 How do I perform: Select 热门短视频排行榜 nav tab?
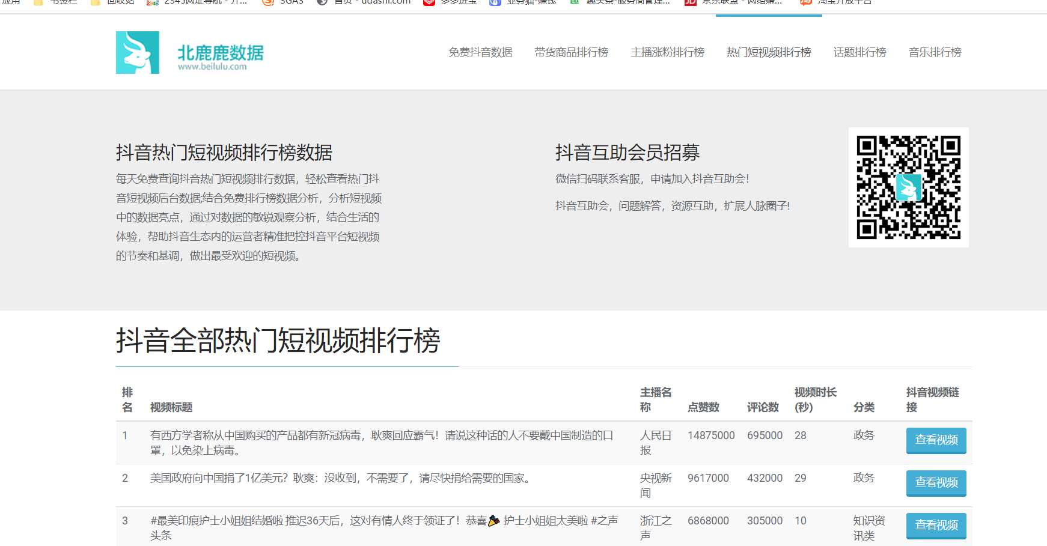tap(769, 52)
